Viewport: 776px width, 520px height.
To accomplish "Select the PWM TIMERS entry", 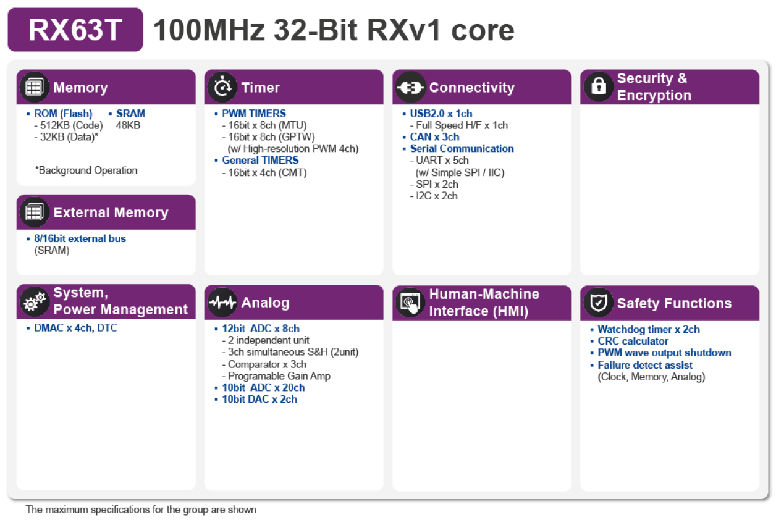I will tap(255, 113).
